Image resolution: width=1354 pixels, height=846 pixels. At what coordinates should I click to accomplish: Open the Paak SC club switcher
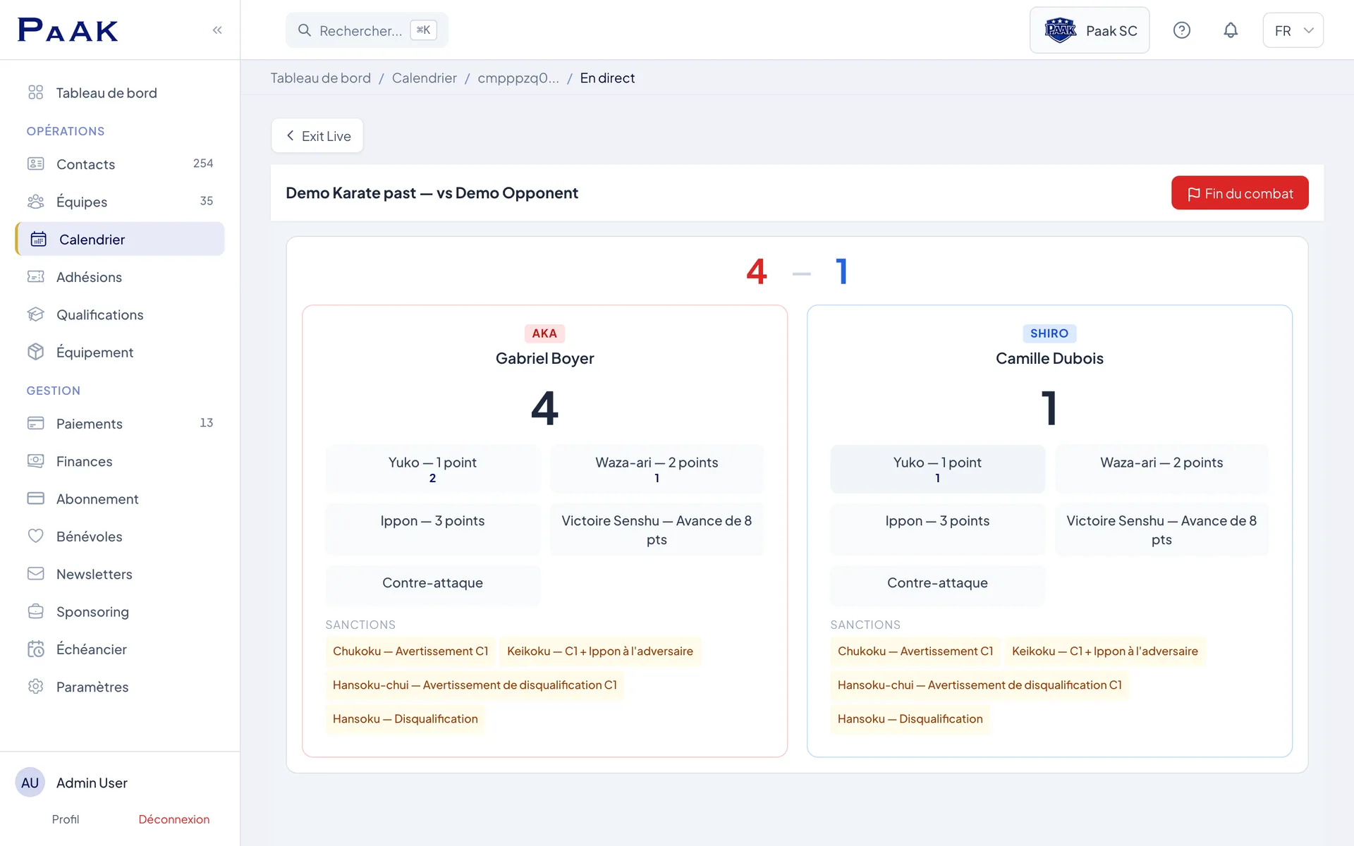pos(1090,30)
